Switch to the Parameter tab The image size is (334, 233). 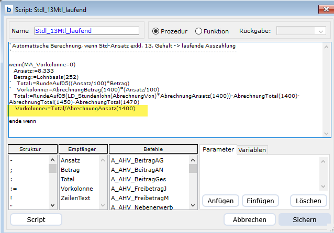pos(218,149)
